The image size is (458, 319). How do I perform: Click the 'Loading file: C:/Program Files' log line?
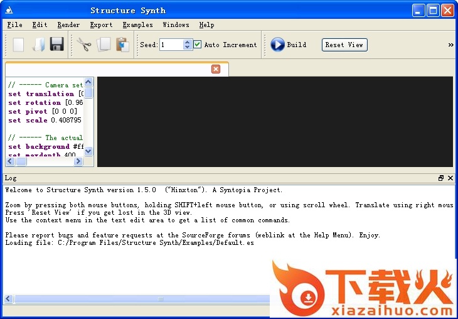pos(129,242)
